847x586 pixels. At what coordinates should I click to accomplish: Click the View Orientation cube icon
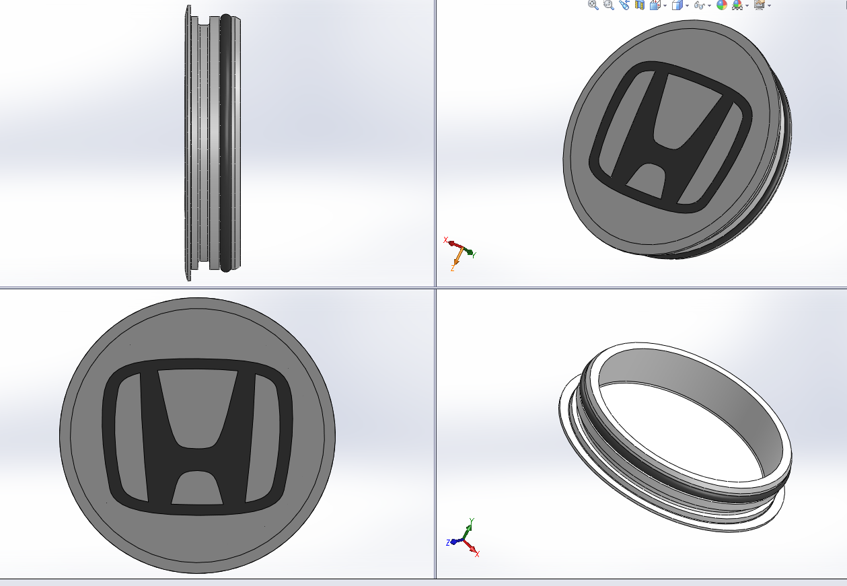pyautogui.click(x=654, y=5)
